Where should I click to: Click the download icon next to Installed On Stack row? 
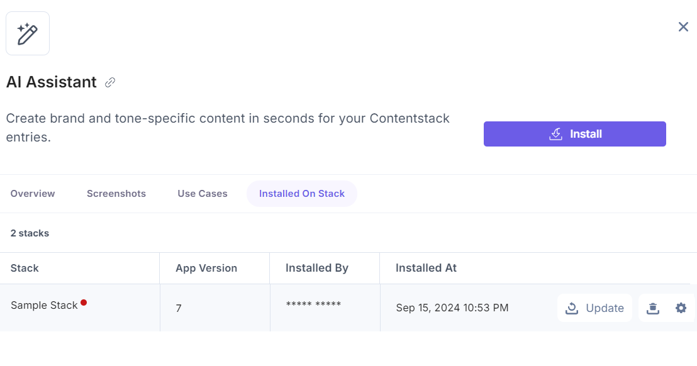click(652, 308)
